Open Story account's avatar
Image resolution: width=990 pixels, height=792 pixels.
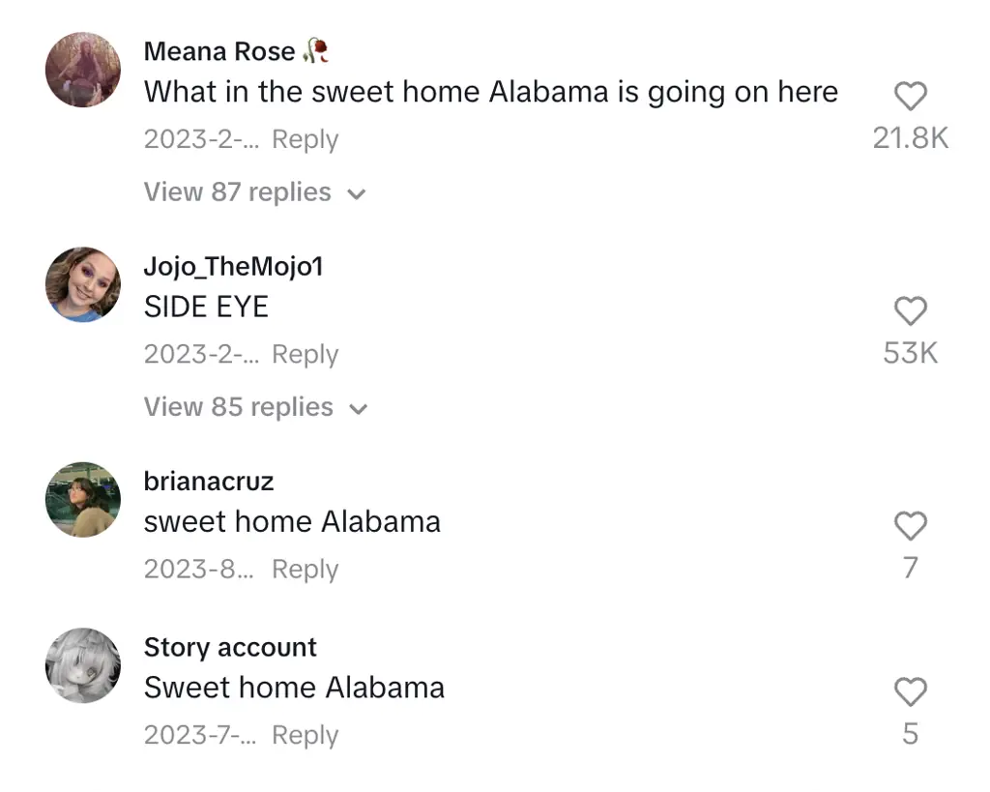(x=83, y=665)
